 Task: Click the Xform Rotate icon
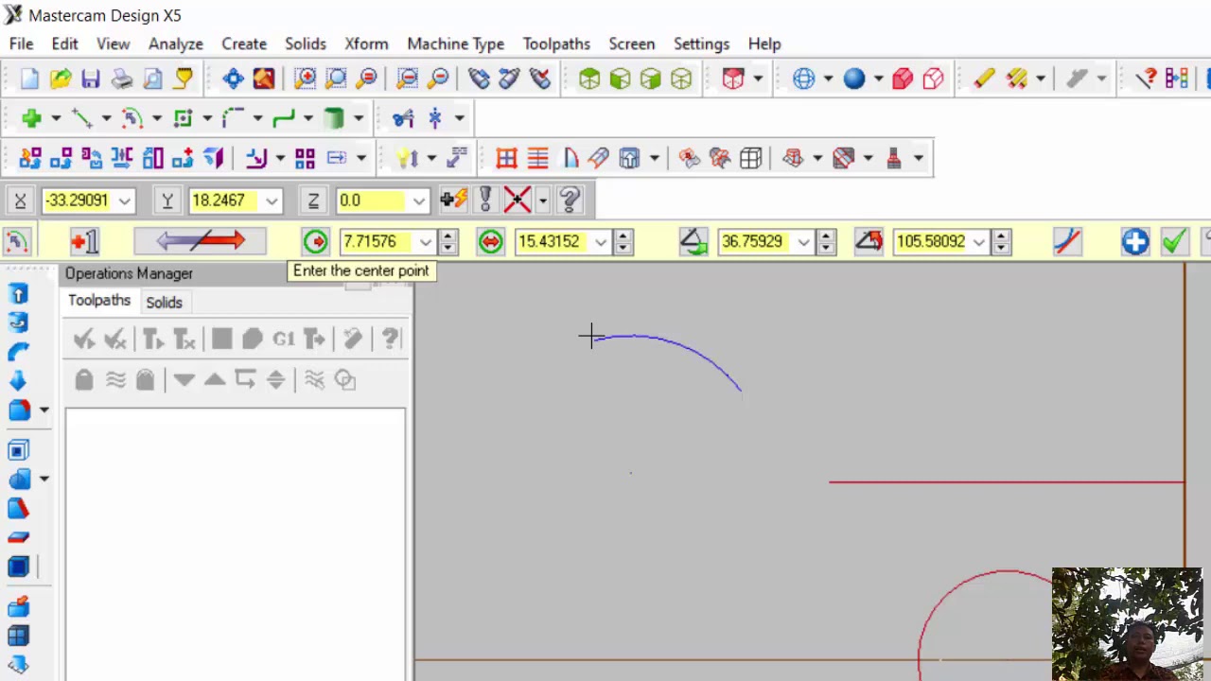click(92, 158)
